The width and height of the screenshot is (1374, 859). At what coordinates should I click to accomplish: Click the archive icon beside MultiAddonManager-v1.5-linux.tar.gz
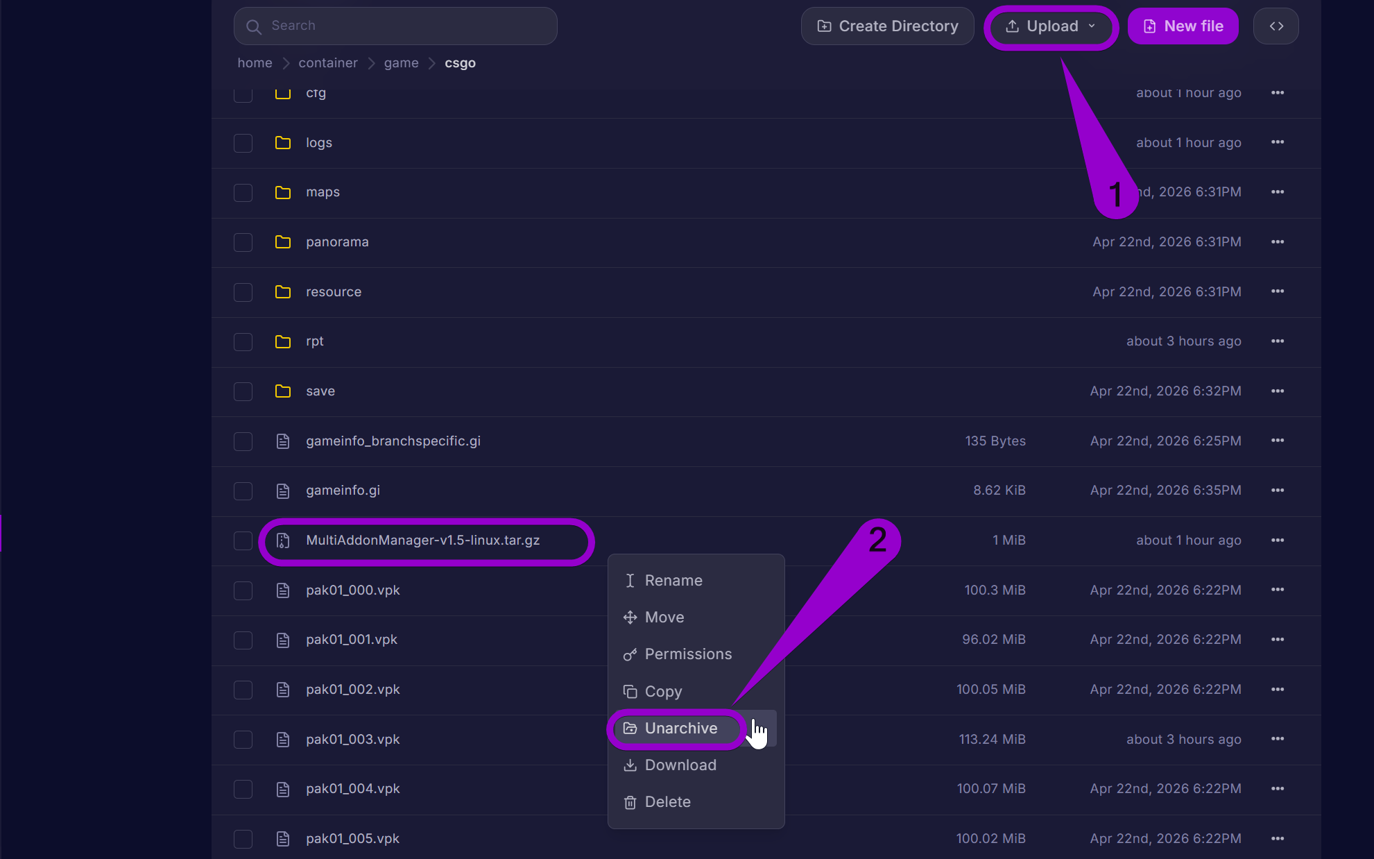(x=282, y=541)
